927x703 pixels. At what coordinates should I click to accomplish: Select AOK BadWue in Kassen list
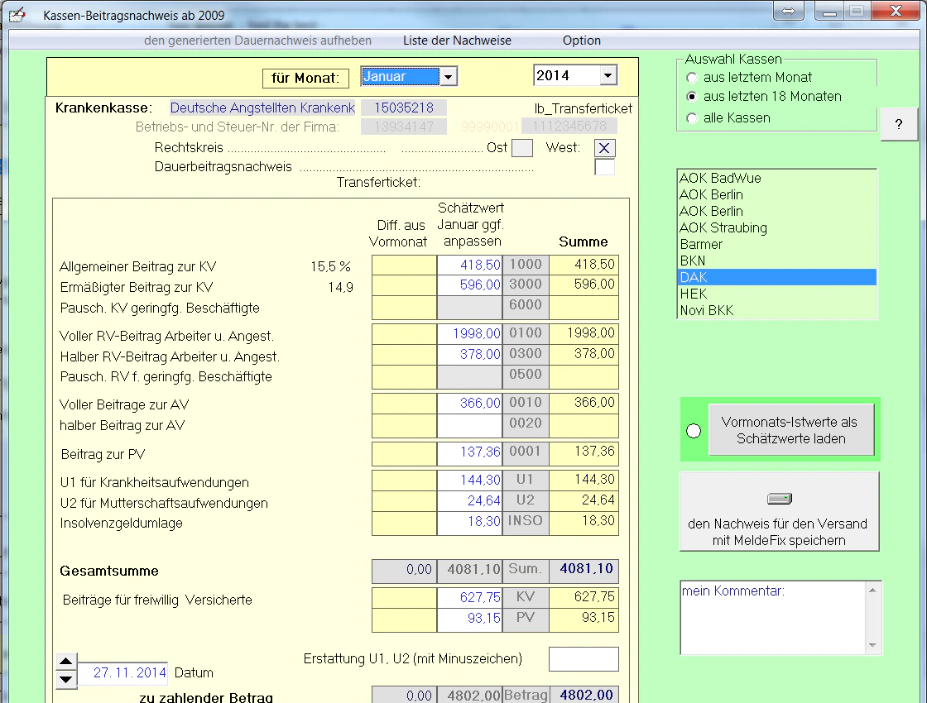coord(776,179)
